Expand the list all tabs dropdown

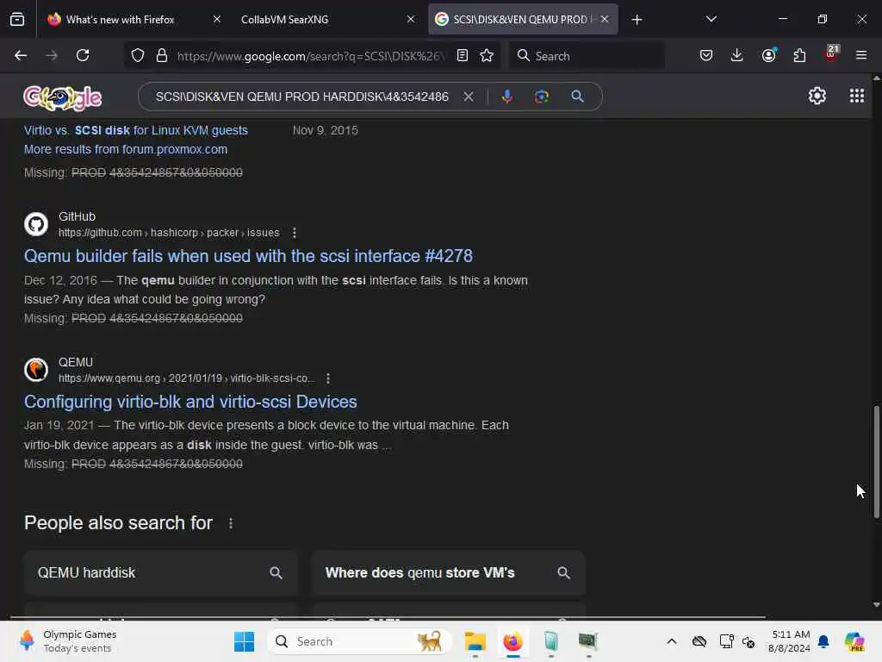coord(711,19)
